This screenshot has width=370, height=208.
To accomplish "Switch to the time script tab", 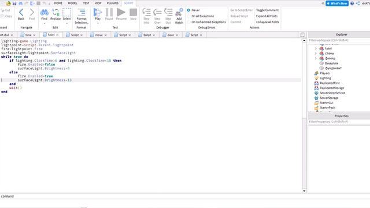I will click(x=28, y=35).
